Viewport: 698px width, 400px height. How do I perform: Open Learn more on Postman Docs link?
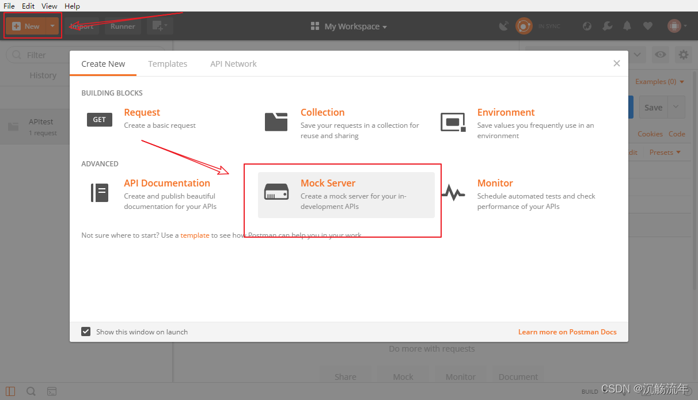[567, 332]
